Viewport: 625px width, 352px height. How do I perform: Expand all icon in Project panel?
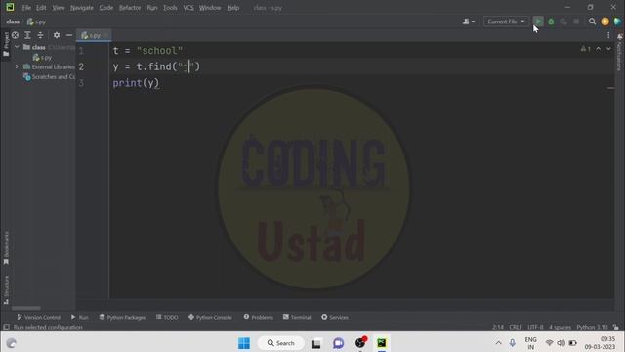coord(27,35)
